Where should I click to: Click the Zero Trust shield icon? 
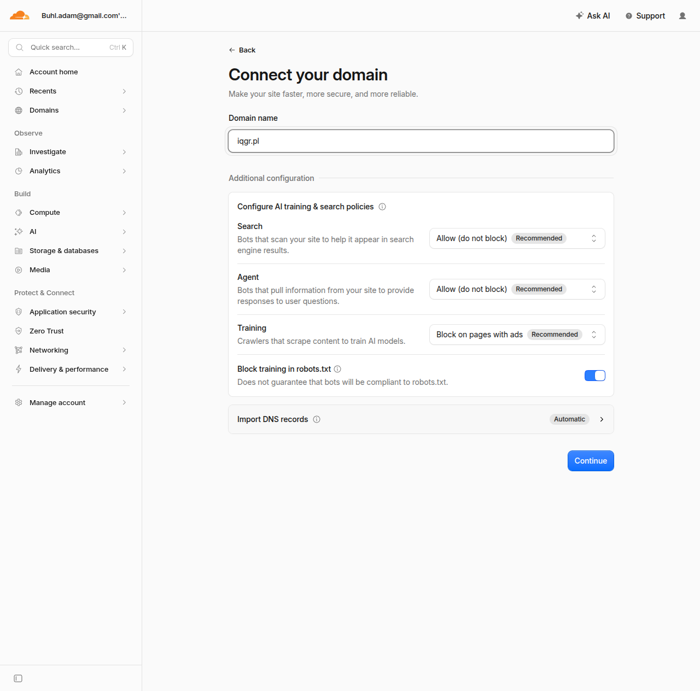[x=19, y=331]
